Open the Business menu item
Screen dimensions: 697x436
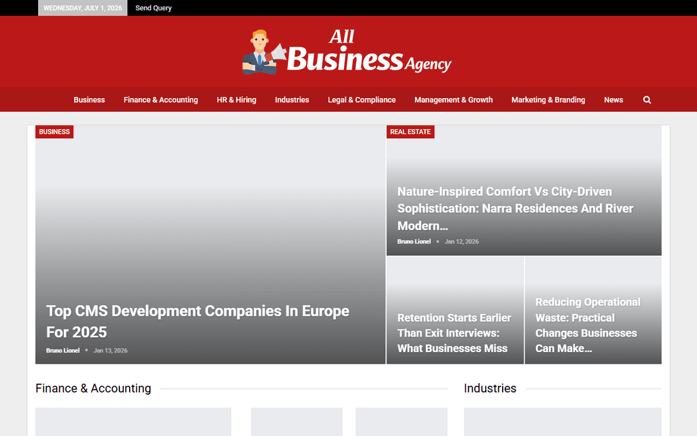point(89,100)
